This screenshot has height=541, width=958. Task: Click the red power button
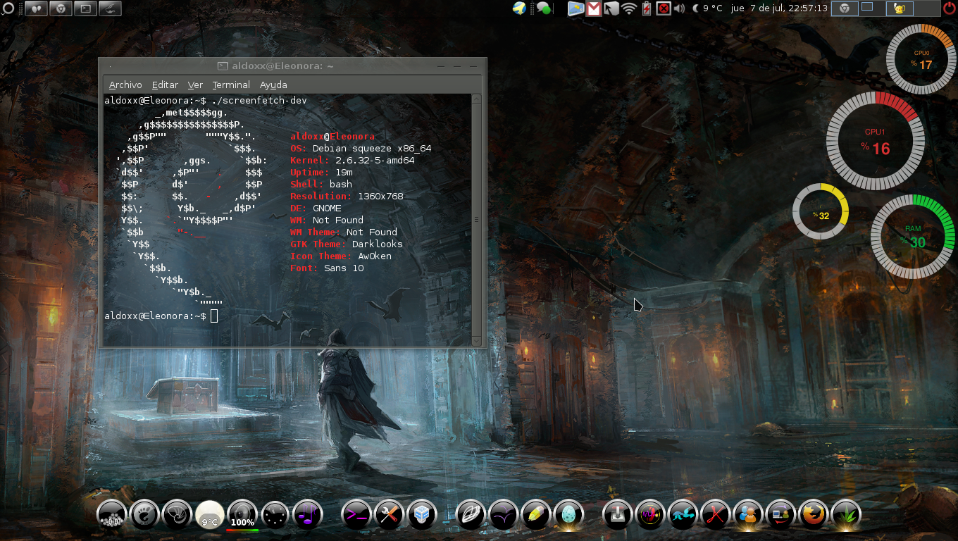(x=950, y=8)
